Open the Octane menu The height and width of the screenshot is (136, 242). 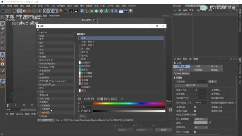(x=132, y=6)
